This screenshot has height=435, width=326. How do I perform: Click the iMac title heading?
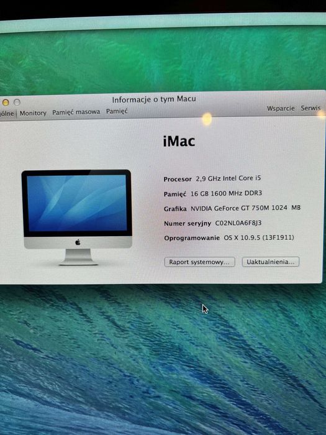coord(179,141)
